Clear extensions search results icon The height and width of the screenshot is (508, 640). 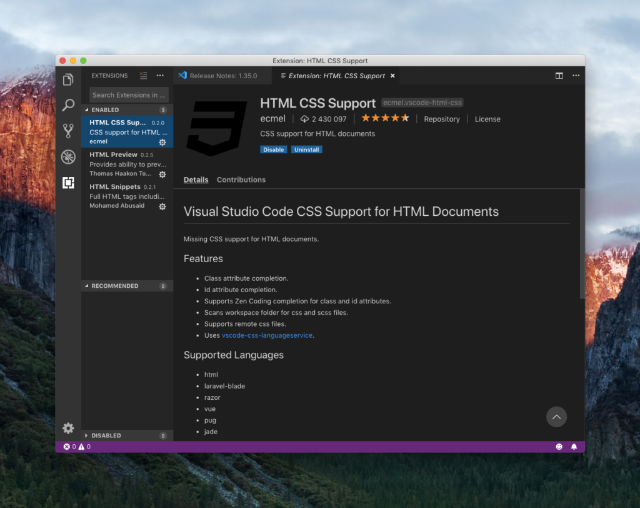[143, 76]
